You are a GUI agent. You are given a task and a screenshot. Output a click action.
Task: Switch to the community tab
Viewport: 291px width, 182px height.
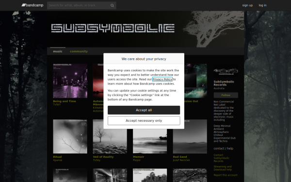pyautogui.click(x=79, y=51)
